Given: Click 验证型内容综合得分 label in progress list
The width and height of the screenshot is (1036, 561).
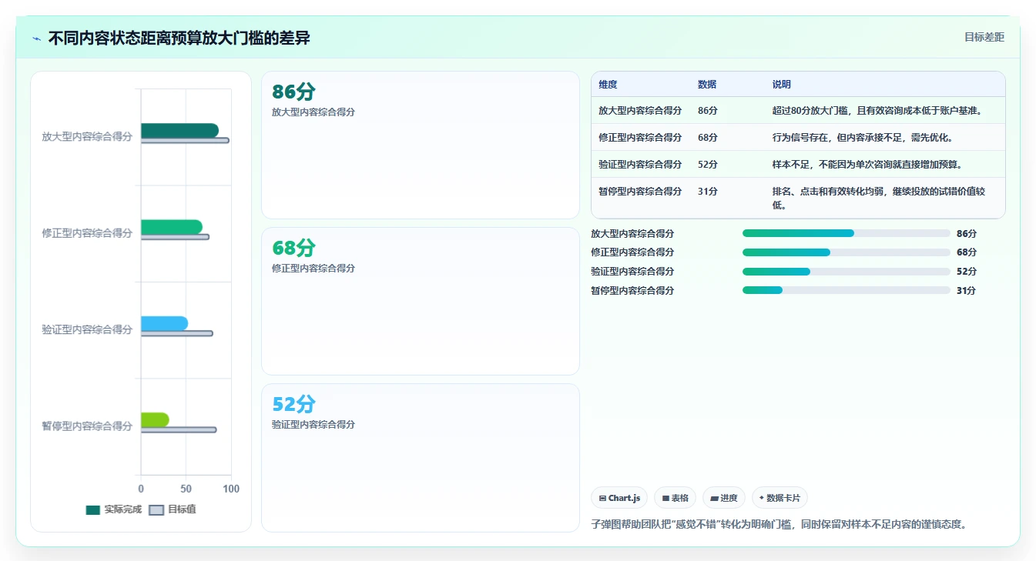Looking at the screenshot, I should [x=632, y=272].
